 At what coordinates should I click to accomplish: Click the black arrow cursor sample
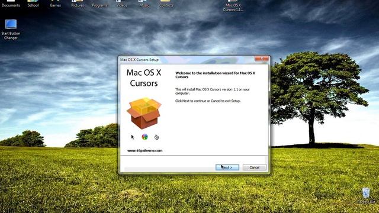[x=133, y=137]
